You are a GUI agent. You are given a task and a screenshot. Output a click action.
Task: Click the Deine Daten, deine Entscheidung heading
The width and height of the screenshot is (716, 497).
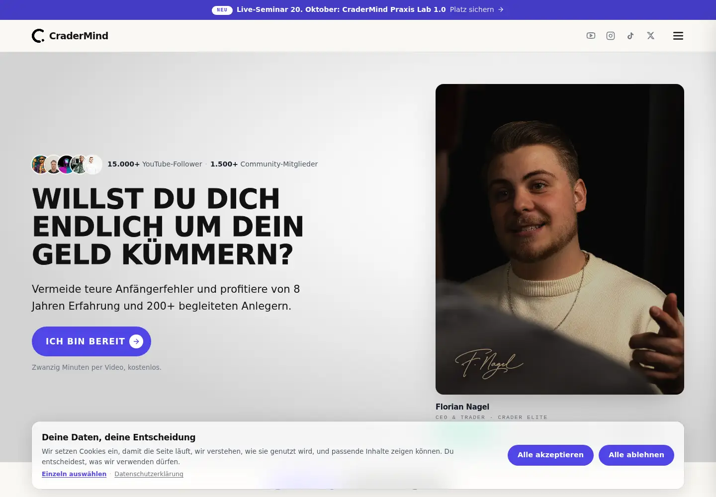[x=118, y=437]
